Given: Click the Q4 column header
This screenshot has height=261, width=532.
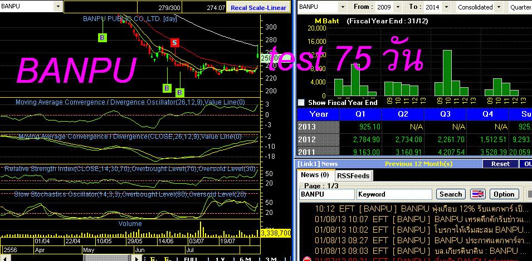Looking at the screenshot, I should click(x=488, y=114).
